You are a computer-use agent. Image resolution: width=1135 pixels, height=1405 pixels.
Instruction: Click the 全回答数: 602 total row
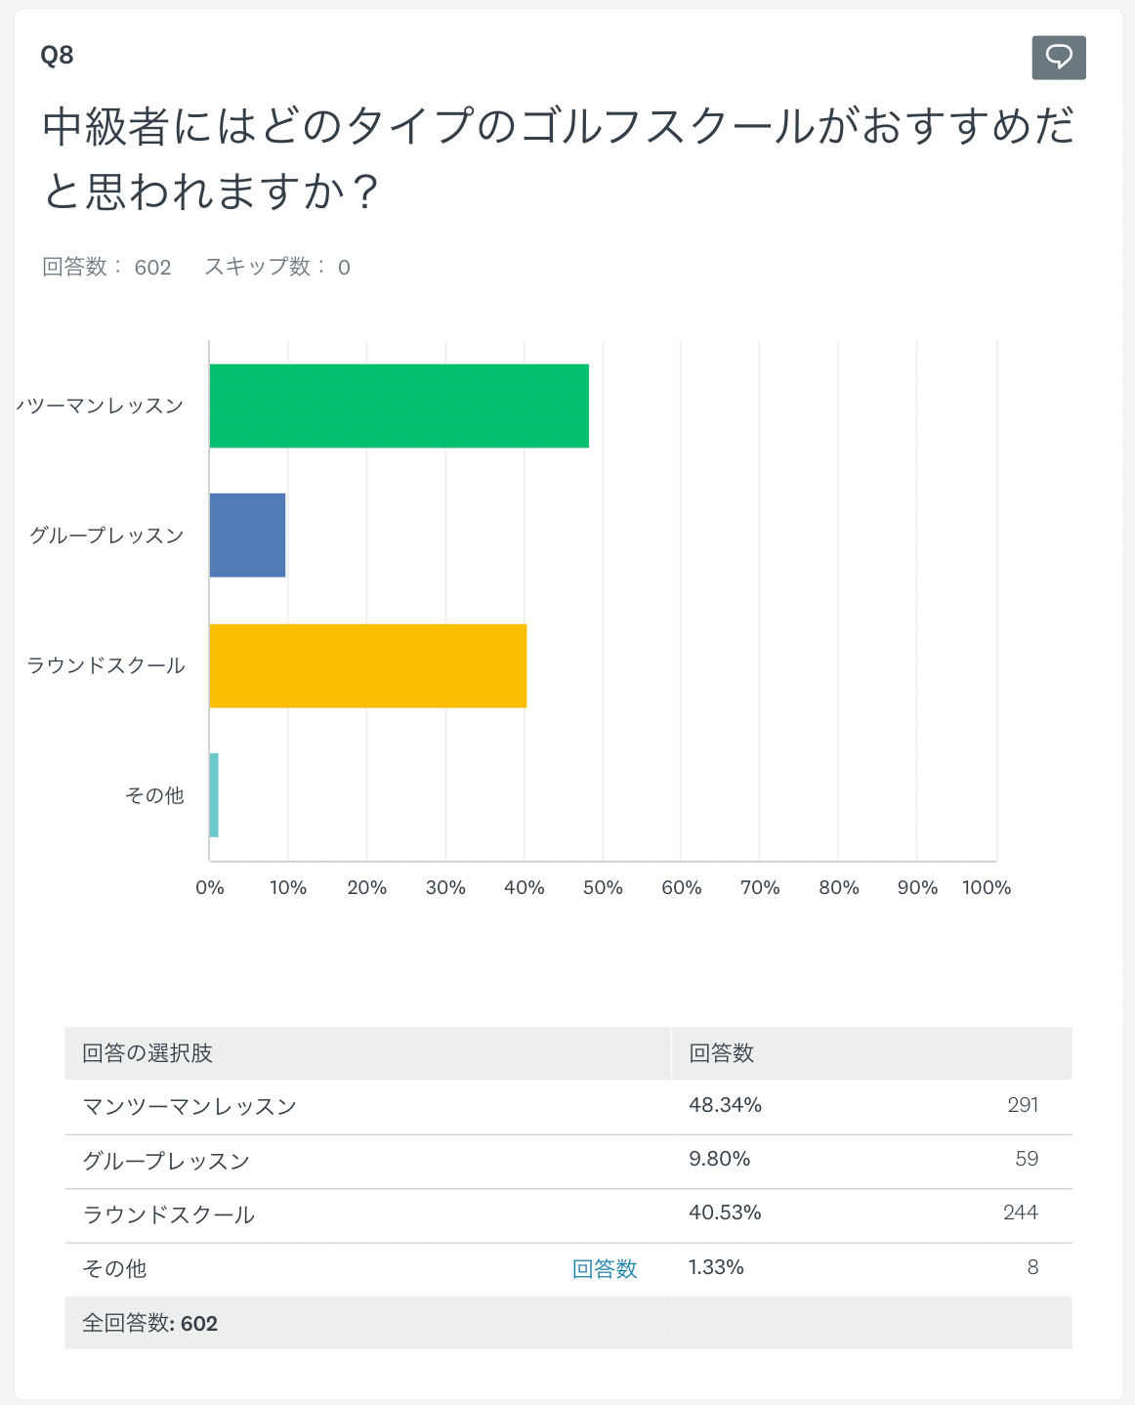(x=149, y=1323)
